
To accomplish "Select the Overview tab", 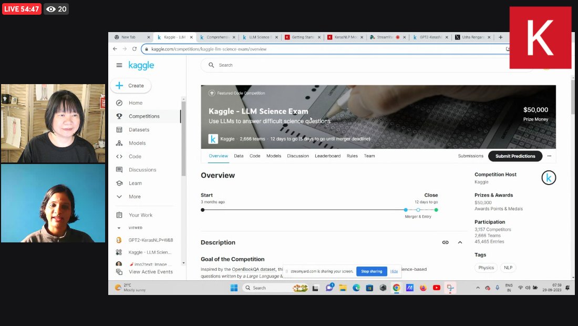I will 218,156.
